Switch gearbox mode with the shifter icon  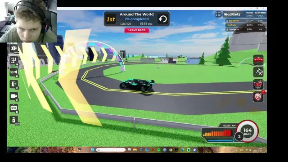pyautogui.click(x=13, y=61)
